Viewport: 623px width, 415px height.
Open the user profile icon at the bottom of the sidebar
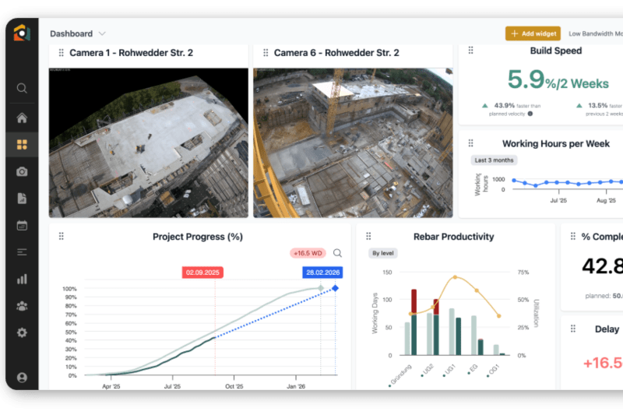[x=22, y=377]
